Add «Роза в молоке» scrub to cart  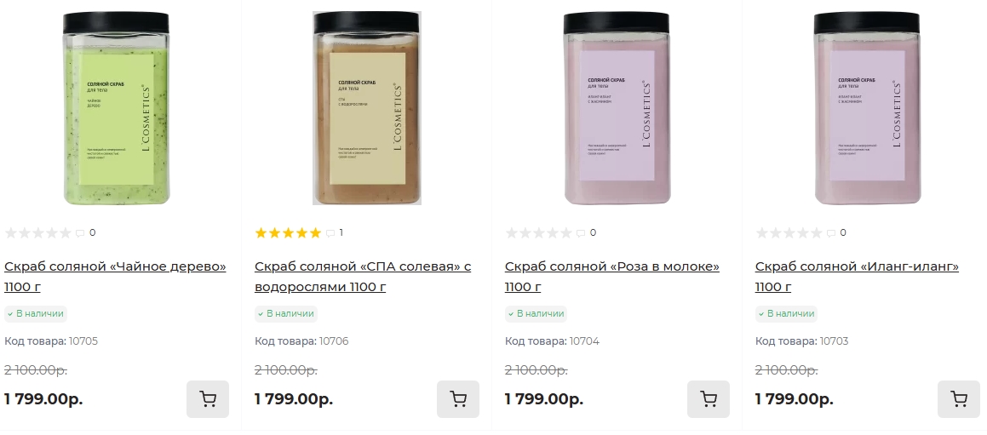point(709,398)
